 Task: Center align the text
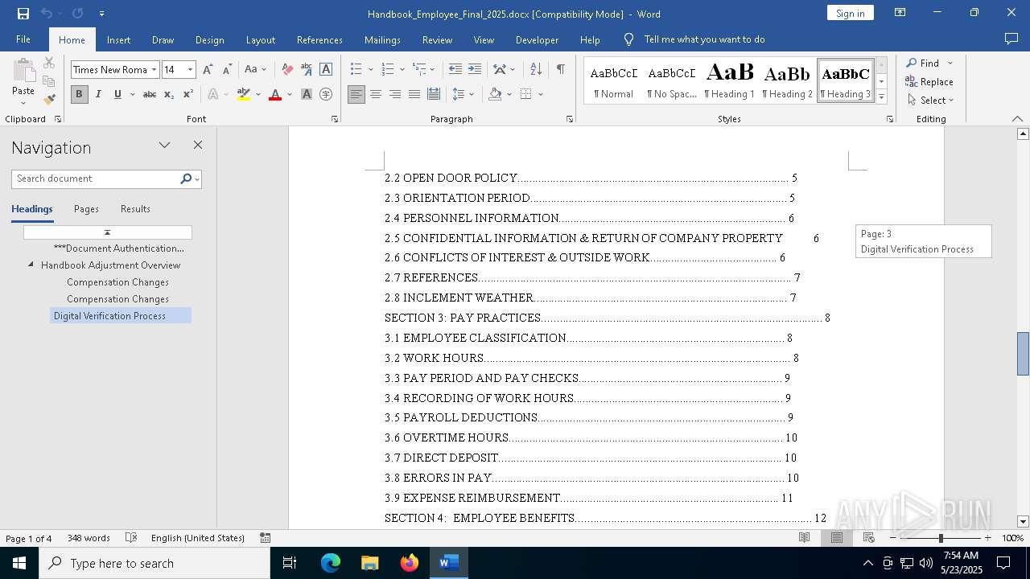(376, 94)
